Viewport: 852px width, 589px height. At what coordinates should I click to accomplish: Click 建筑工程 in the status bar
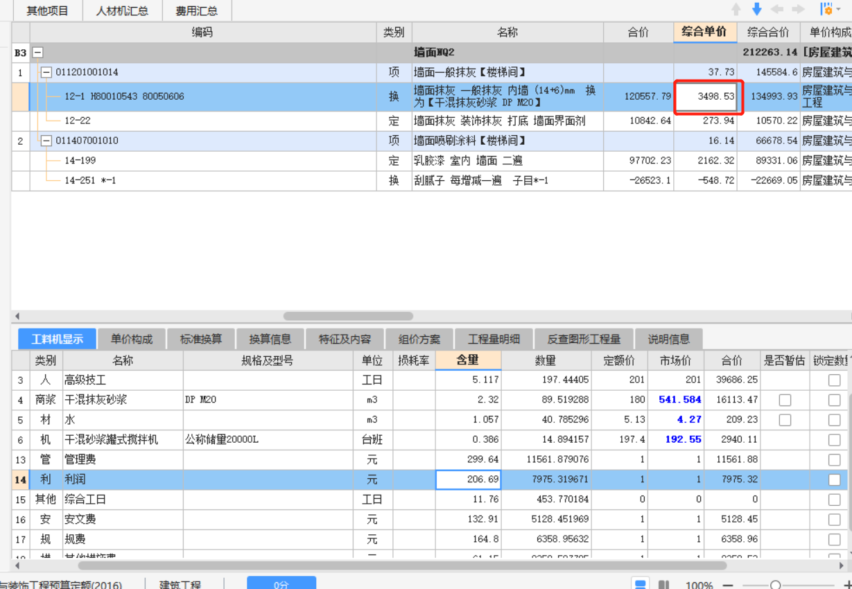point(180,585)
